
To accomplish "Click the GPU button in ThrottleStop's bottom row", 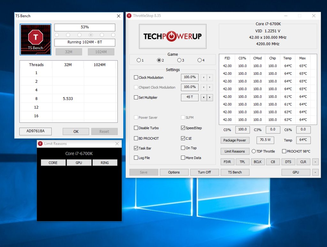I will click(x=296, y=172).
